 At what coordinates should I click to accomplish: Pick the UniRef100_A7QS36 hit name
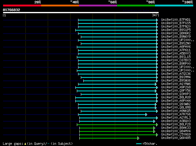(x=176, y=74)
